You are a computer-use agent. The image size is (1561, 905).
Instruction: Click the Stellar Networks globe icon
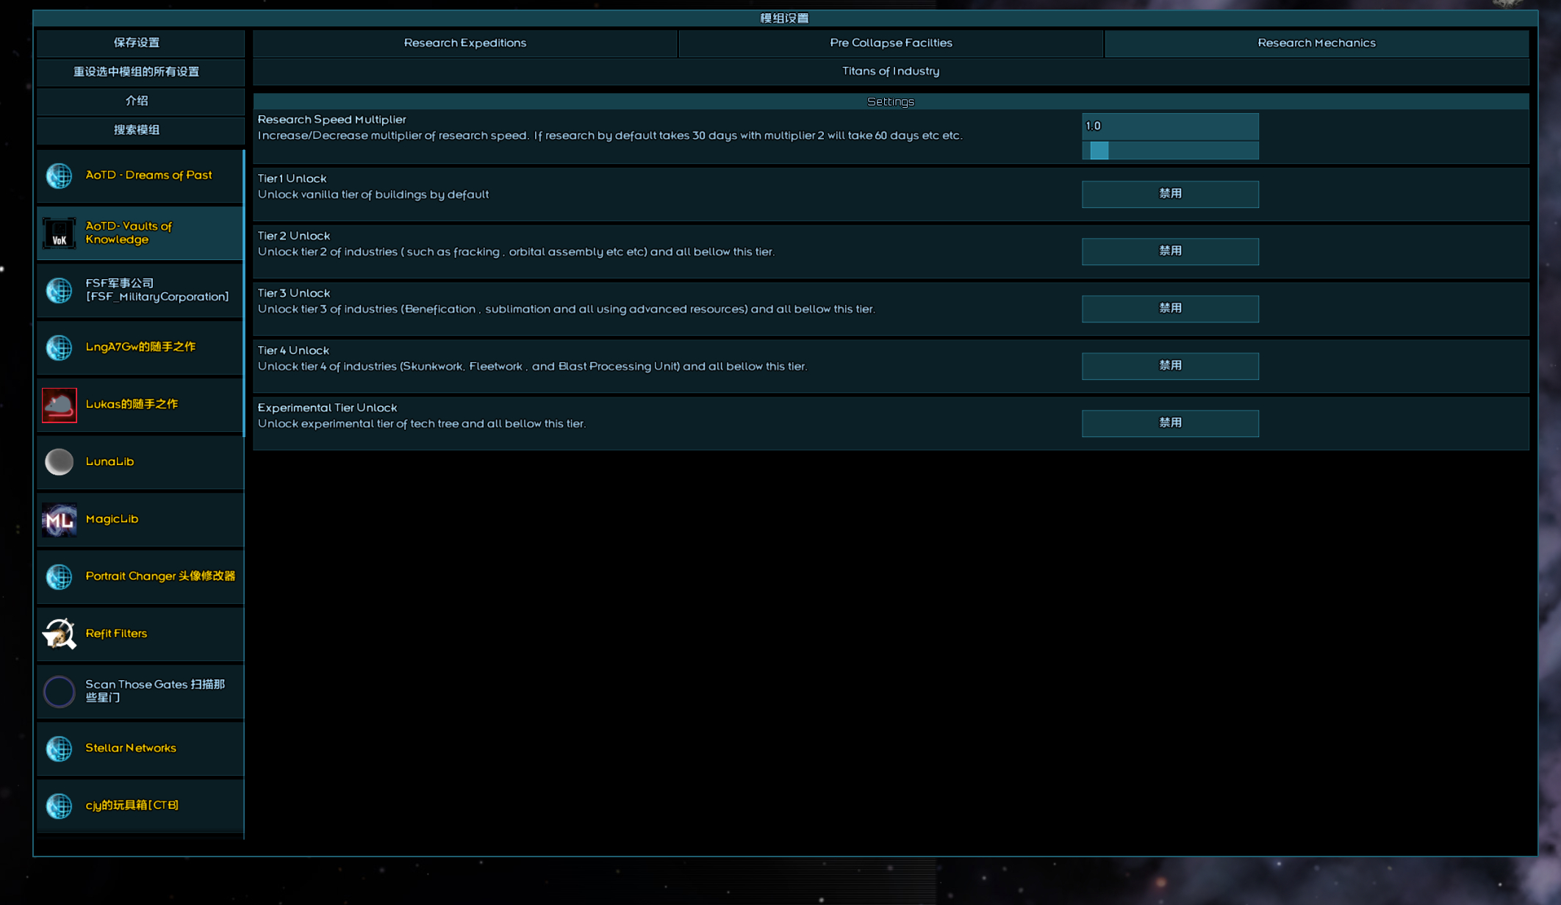pos(59,749)
